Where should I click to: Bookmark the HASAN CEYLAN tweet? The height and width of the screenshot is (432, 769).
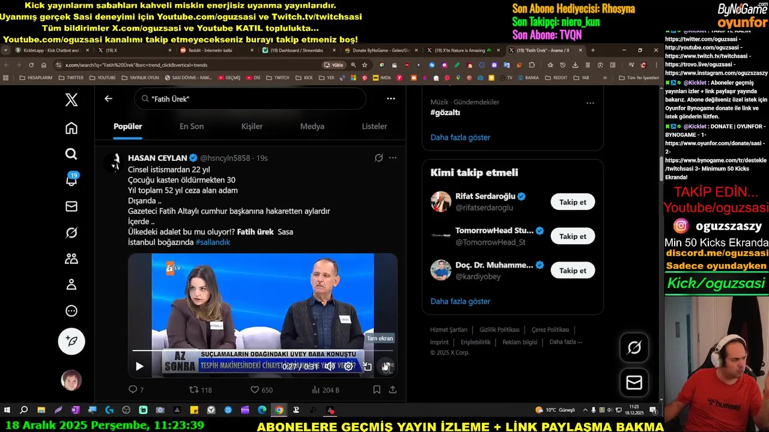[377, 389]
